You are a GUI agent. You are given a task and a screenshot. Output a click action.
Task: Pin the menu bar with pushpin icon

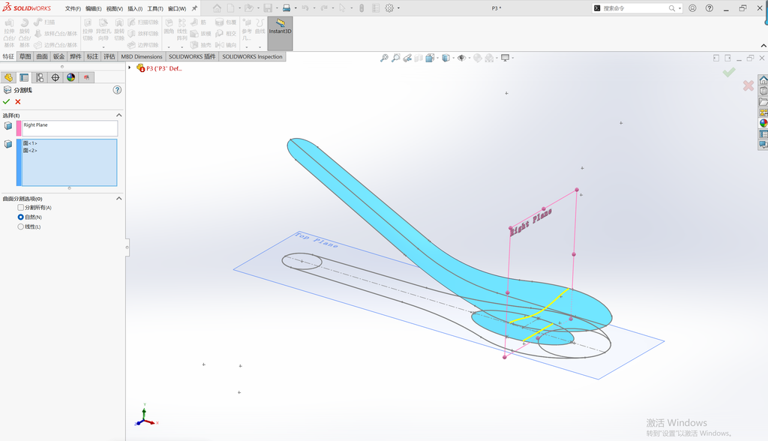(x=194, y=8)
